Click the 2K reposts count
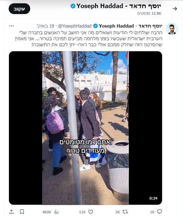 [118, 212]
